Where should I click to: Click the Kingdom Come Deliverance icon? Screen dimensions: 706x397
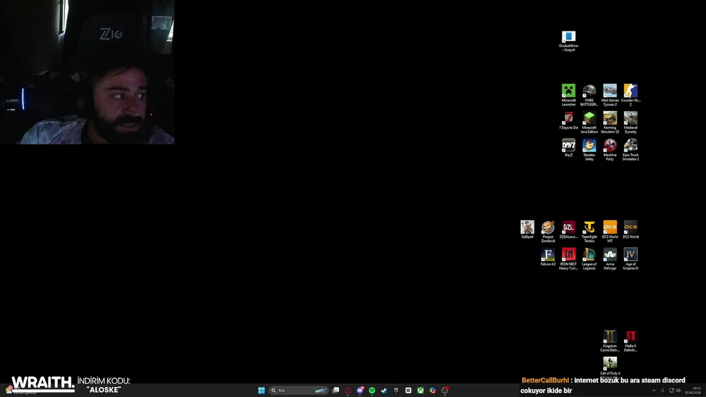(610, 341)
